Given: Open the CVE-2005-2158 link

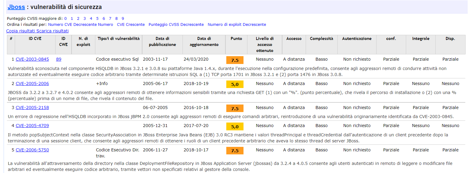Looking at the screenshot, I should click(32, 108).
